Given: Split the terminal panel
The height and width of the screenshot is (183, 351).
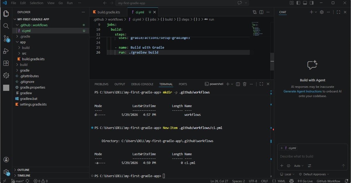Looking at the screenshot, I should click(238, 84).
